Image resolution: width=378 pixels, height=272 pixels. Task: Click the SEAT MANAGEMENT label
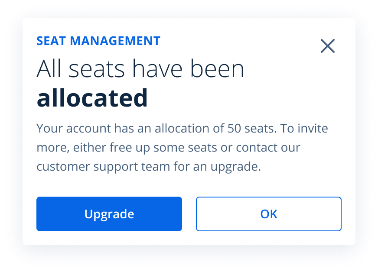98,41
